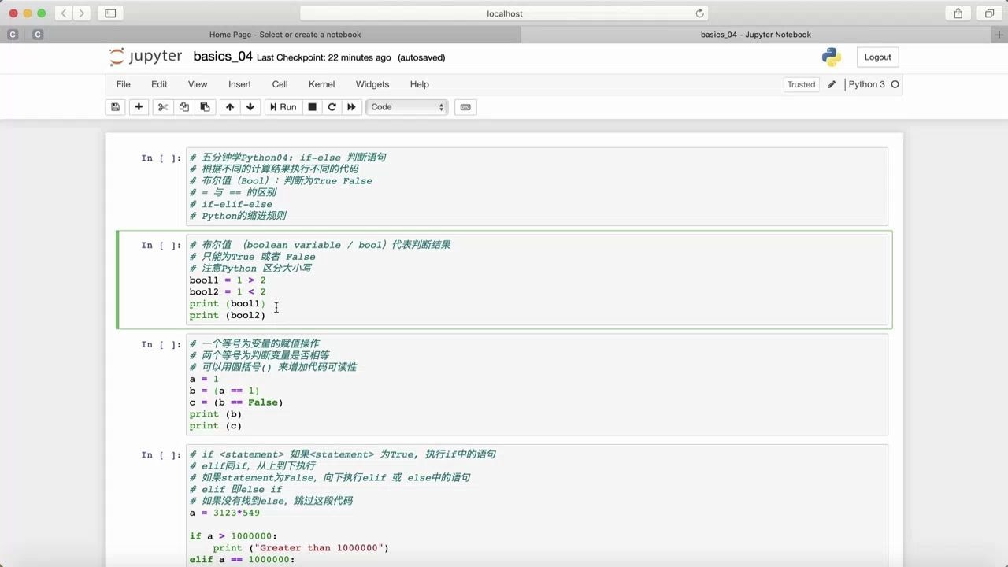Image resolution: width=1008 pixels, height=567 pixels.
Task: Select the first cell with Python04 comments
Action: [x=536, y=187]
